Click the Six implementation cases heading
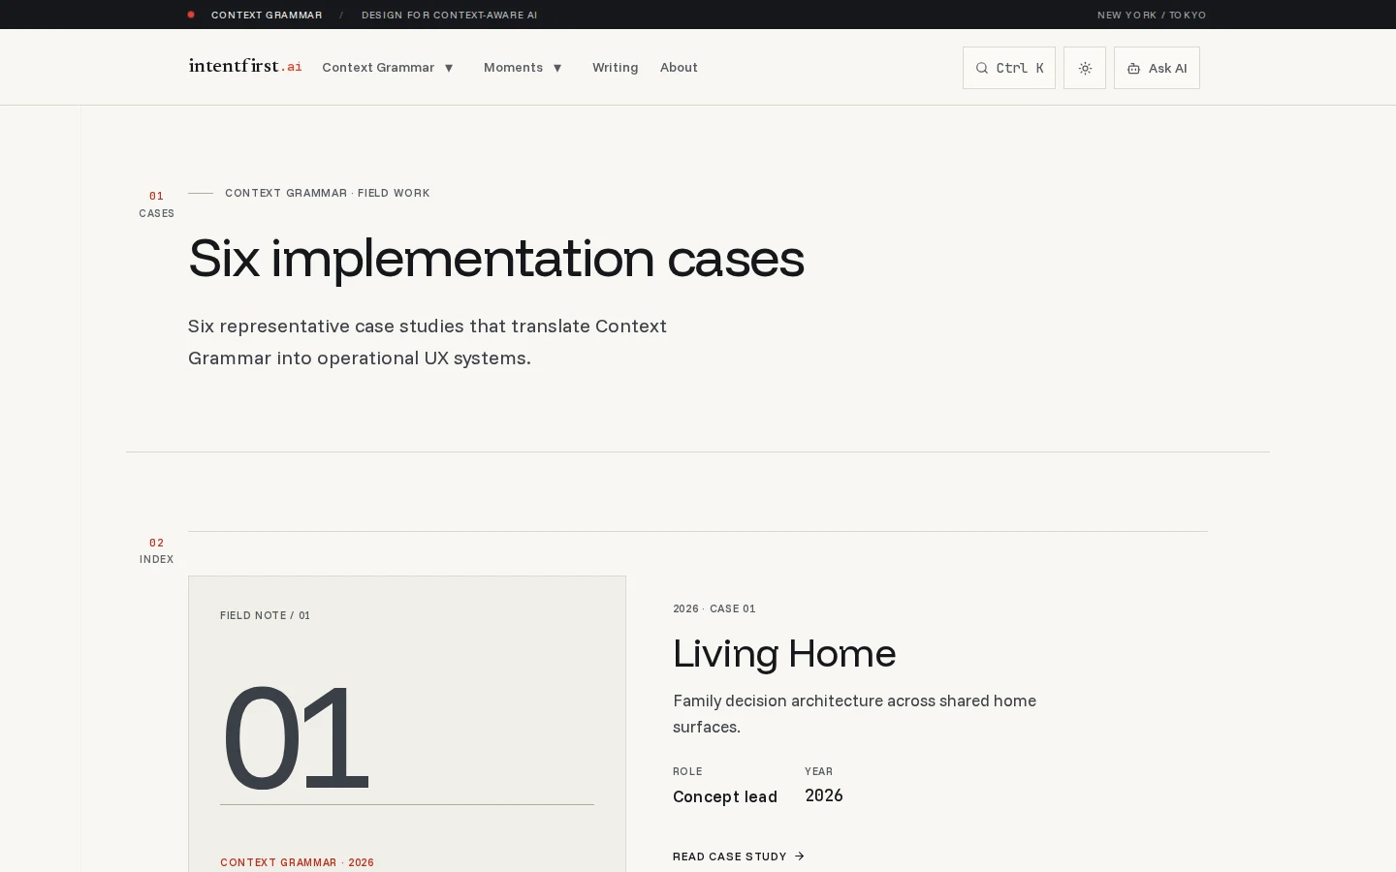This screenshot has width=1396, height=872. 496,259
